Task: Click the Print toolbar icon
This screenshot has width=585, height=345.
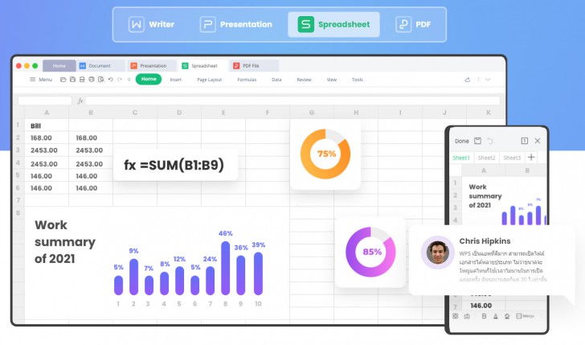Action: tap(92, 80)
